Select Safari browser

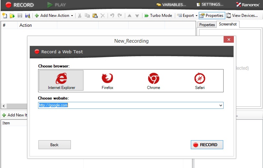[200, 81]
